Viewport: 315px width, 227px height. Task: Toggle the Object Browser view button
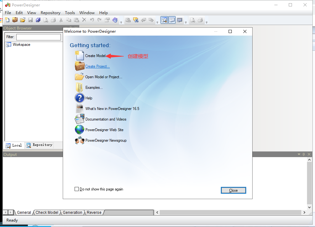click(x=164, y=20)
